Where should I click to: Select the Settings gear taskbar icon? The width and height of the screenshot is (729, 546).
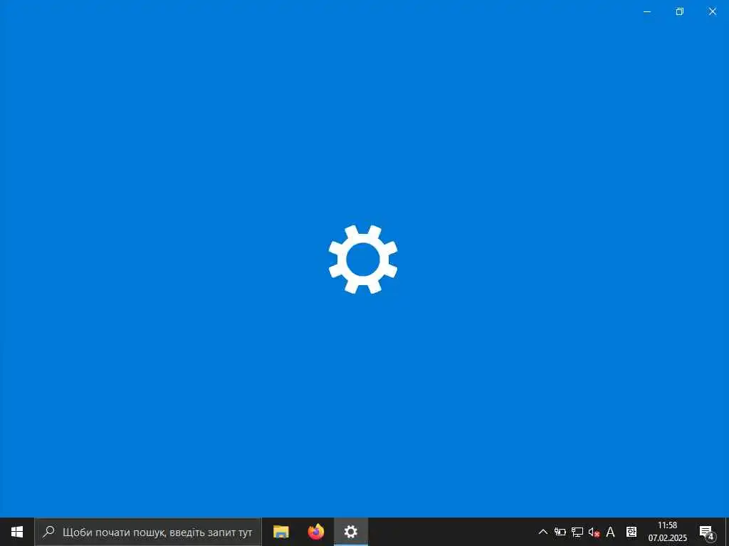(x=351, y=532)
